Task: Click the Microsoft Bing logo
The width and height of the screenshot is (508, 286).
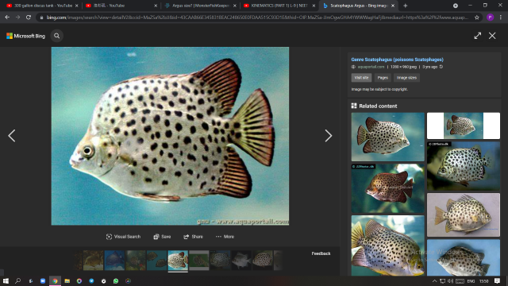Action: click(26, 36)
